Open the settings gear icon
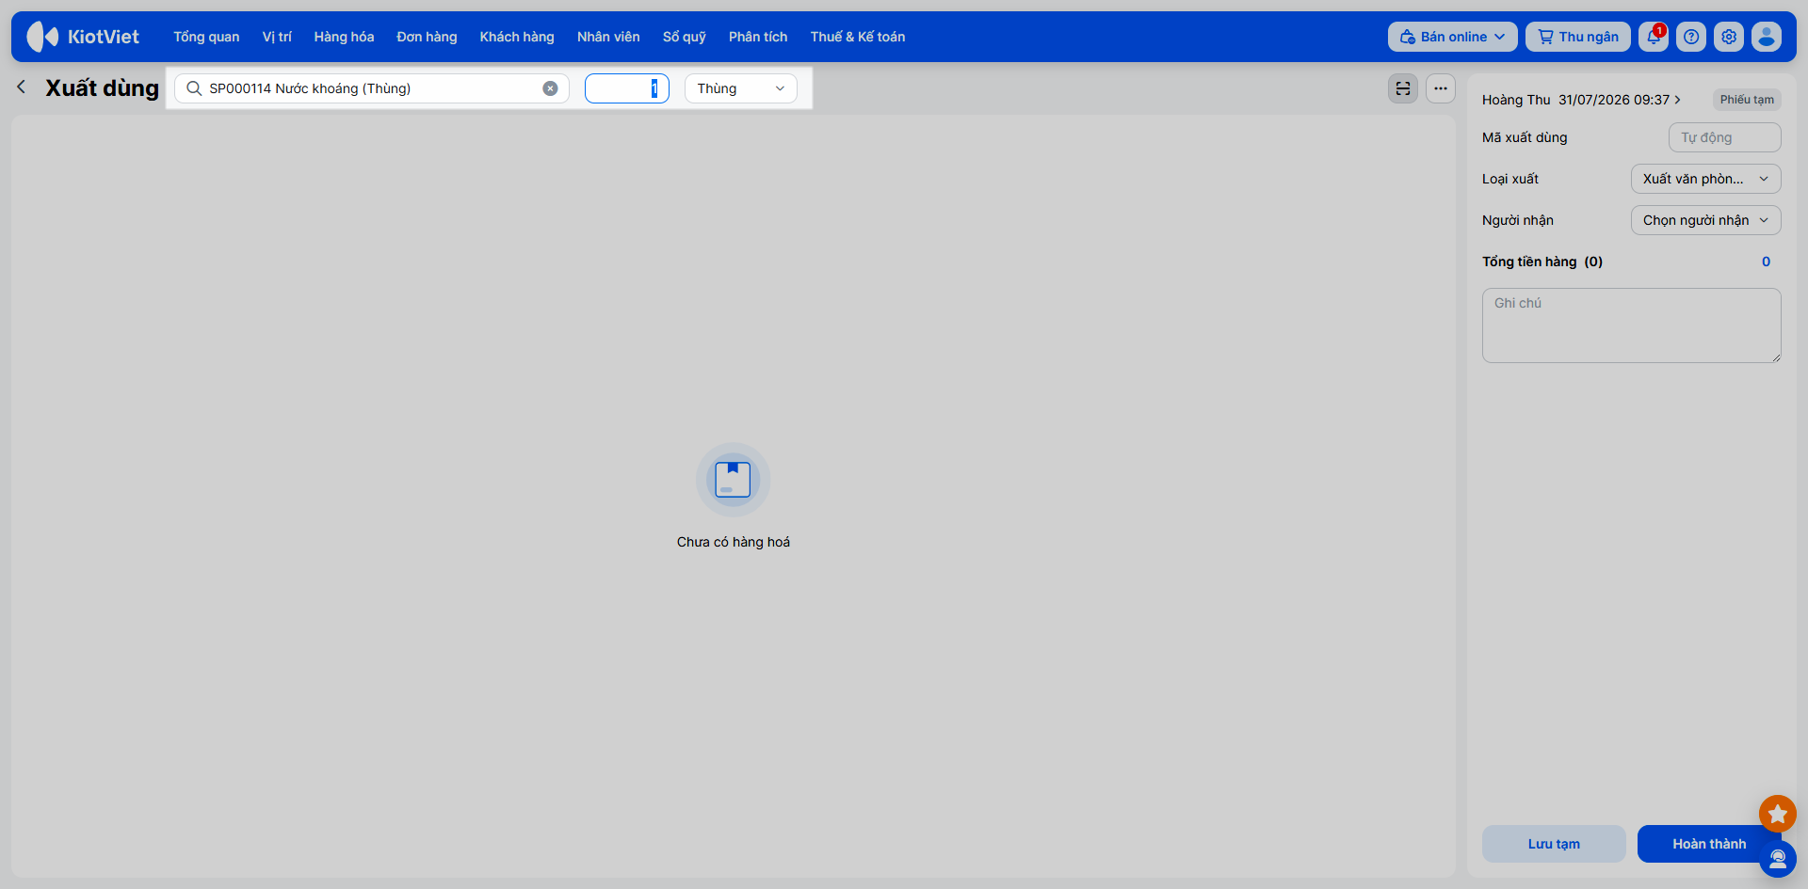Viewport: 1808px width, 889px height. click(1729, 37)
